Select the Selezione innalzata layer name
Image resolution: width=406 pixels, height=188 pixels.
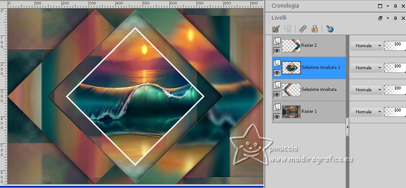(319, 90)
